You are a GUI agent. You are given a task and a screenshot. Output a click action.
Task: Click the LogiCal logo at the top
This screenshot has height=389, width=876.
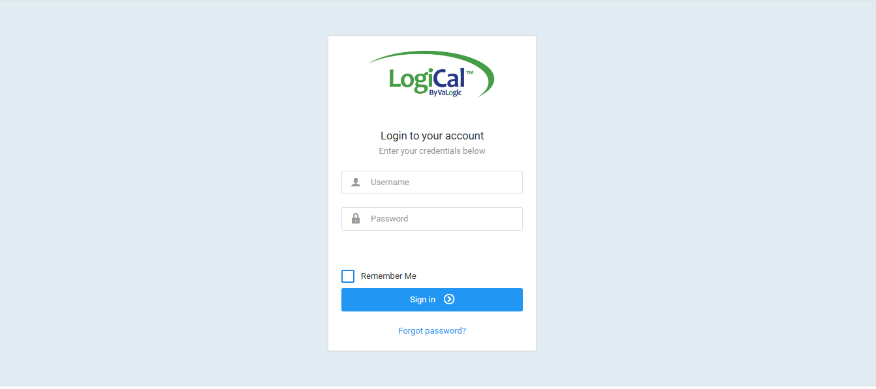point(431,75)
